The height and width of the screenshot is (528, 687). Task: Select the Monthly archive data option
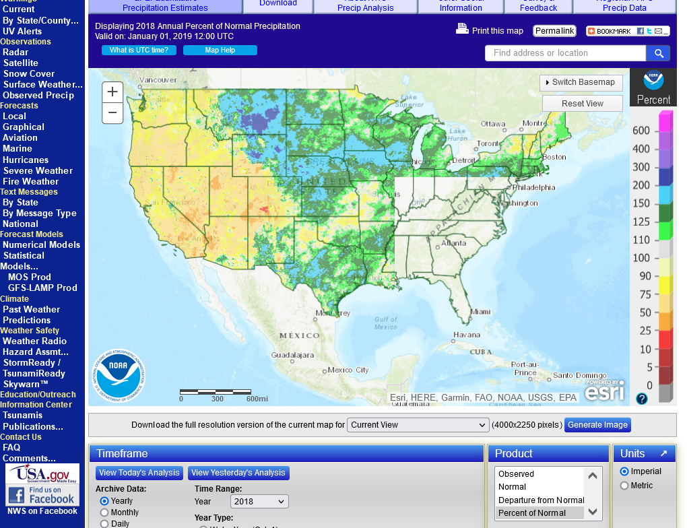(x=104, y=513)
